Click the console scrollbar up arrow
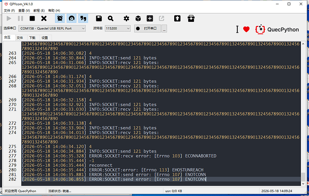 tap(303, 44)
